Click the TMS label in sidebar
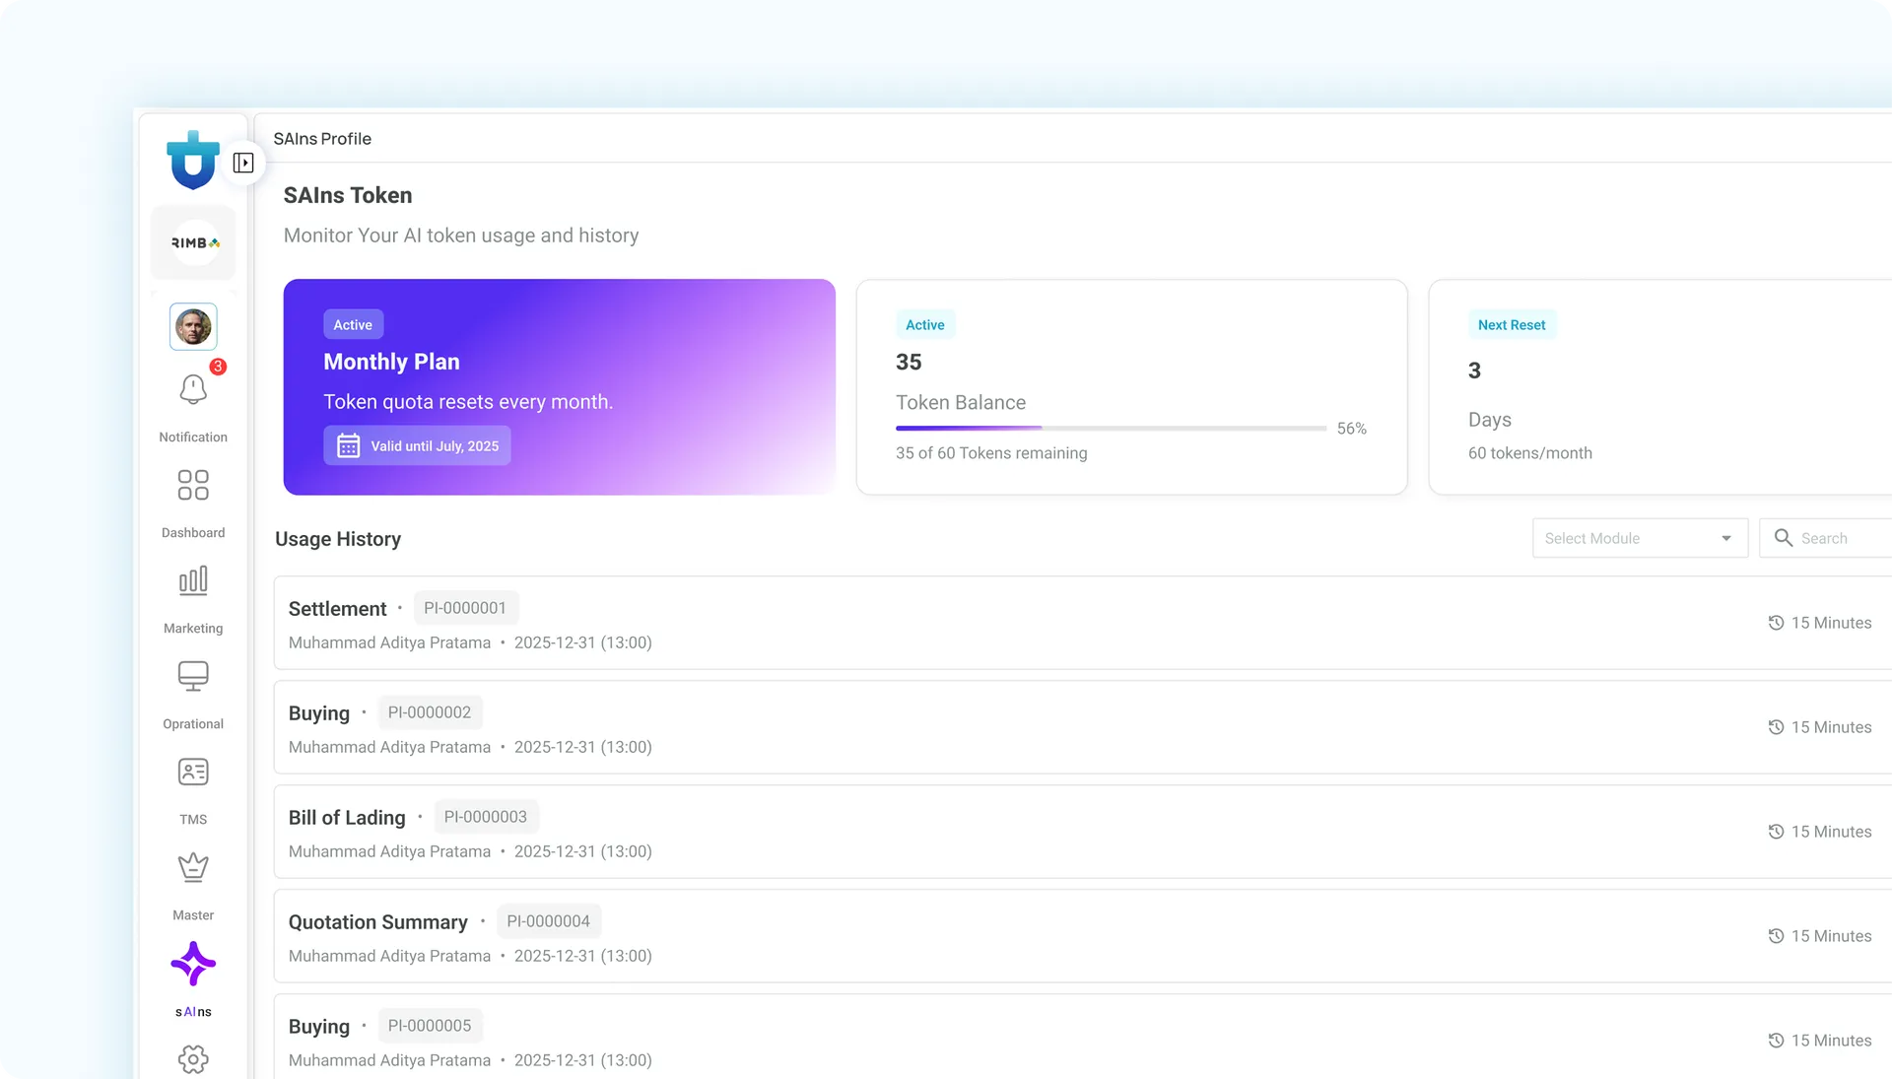 click(193, 819)
